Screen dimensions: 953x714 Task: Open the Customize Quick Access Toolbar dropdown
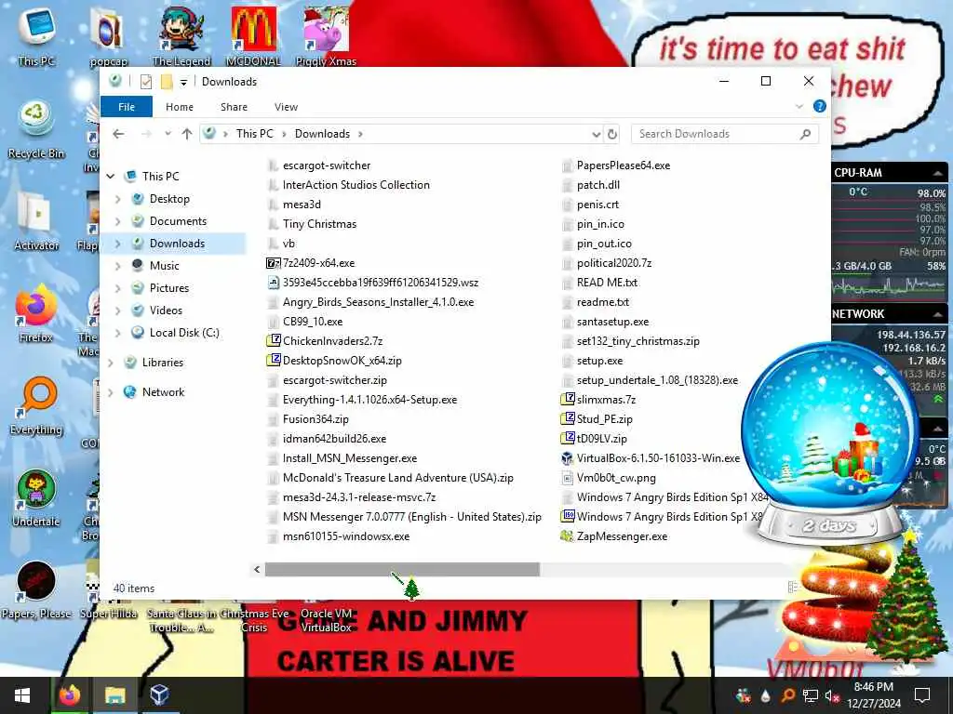[183, 82]
